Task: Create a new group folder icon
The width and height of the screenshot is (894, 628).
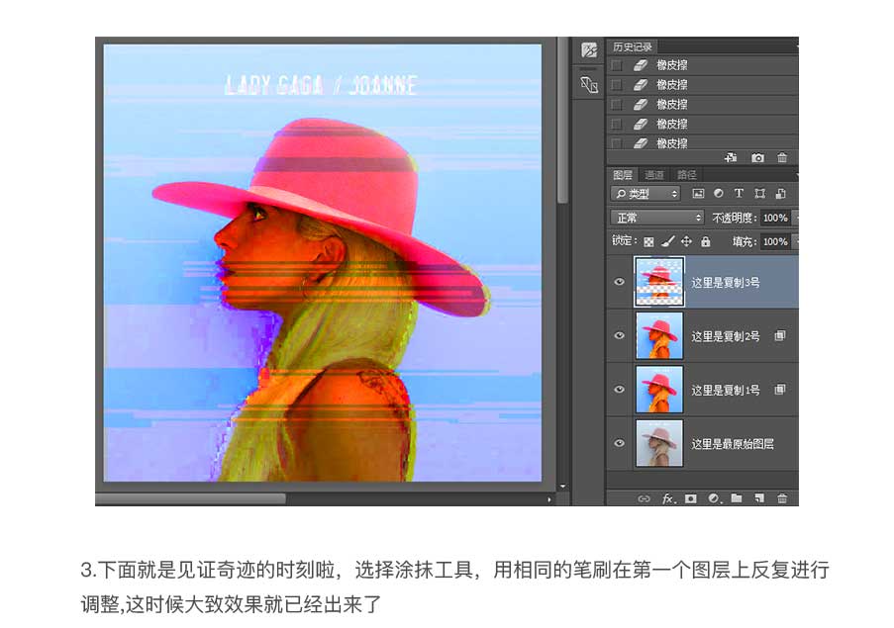Action: (737, 498)
